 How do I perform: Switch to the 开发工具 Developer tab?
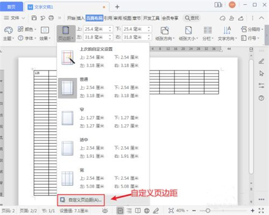151,18
